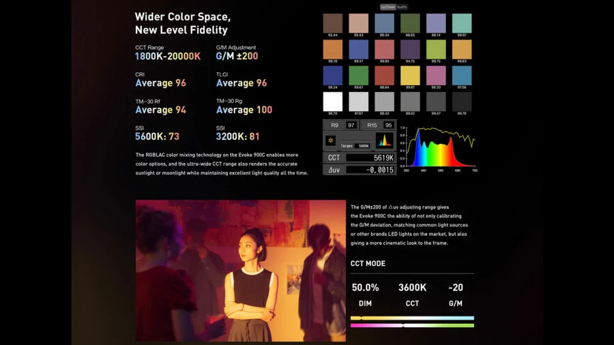Click the sun light-source icon
The height and width of the screenshot is (345, 614).
(x=332, y=140)
